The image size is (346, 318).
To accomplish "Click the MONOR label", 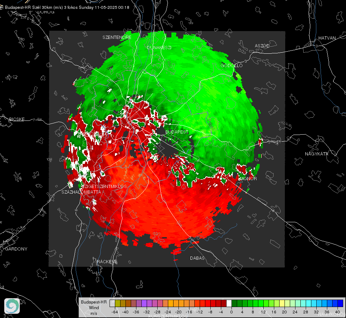I will point(248,178).
